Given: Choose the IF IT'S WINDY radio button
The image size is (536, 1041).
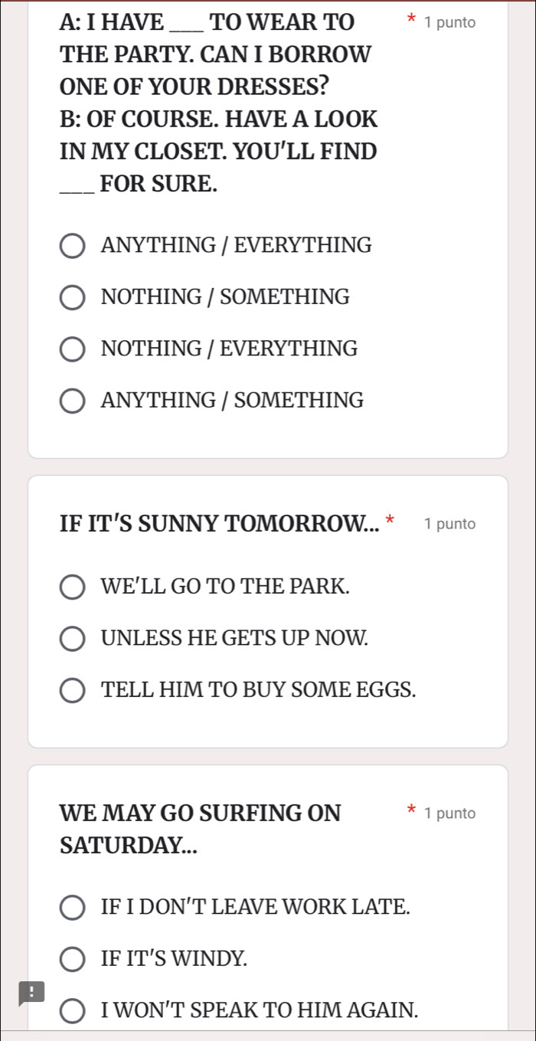Looking at the screenshot, I should (73, 958).
